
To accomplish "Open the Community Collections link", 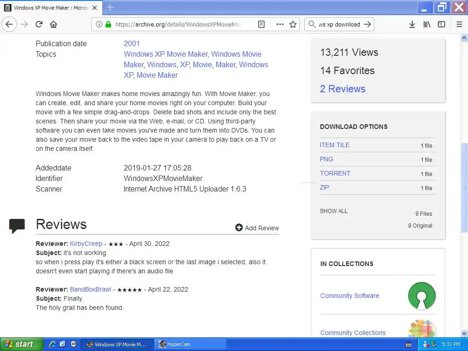I will point(353,333).
